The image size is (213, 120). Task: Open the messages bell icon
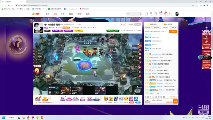tap(165, 14)
